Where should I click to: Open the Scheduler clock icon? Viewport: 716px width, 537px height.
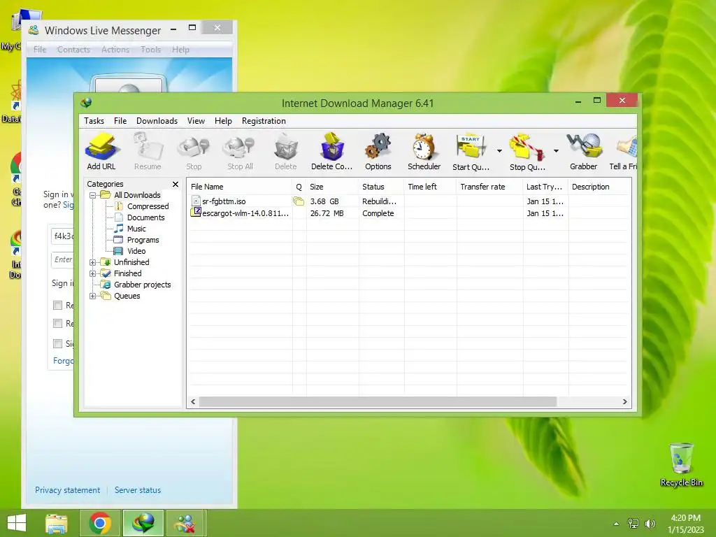(424, 151)
